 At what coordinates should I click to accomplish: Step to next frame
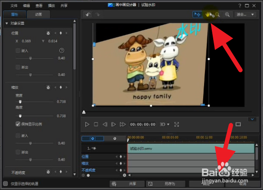[x=114, y=125]
